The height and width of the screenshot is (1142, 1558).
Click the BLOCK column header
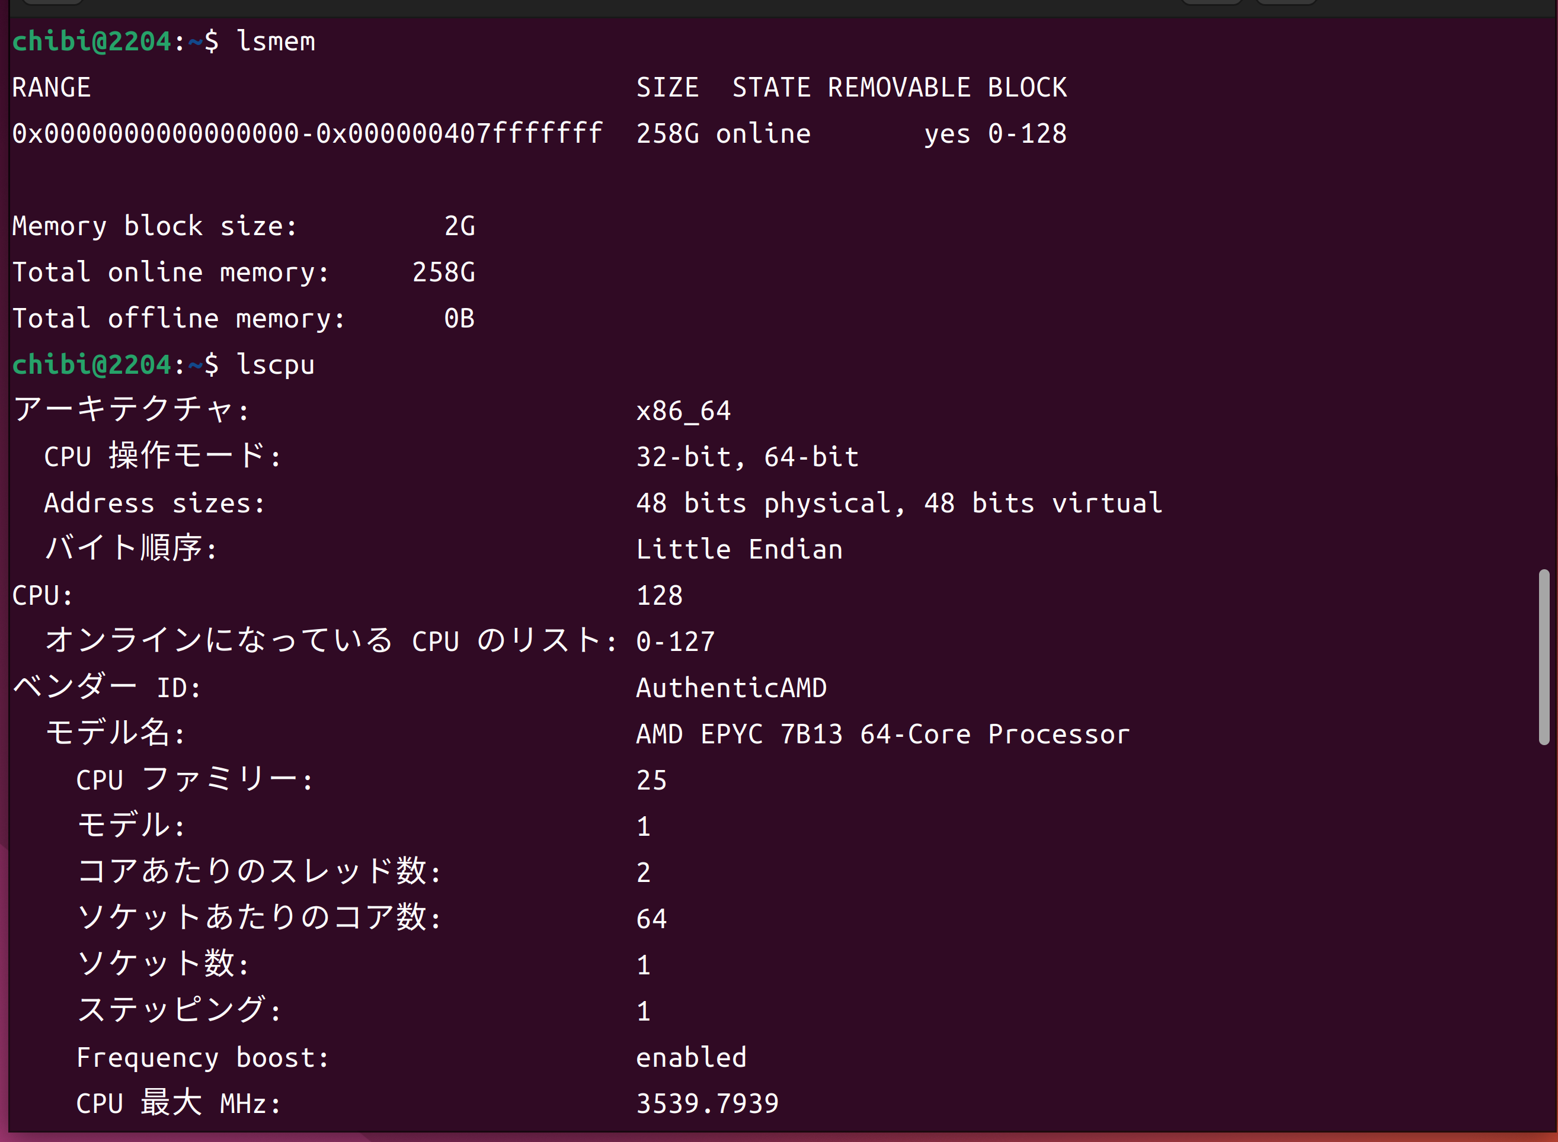click(1027, 88)
